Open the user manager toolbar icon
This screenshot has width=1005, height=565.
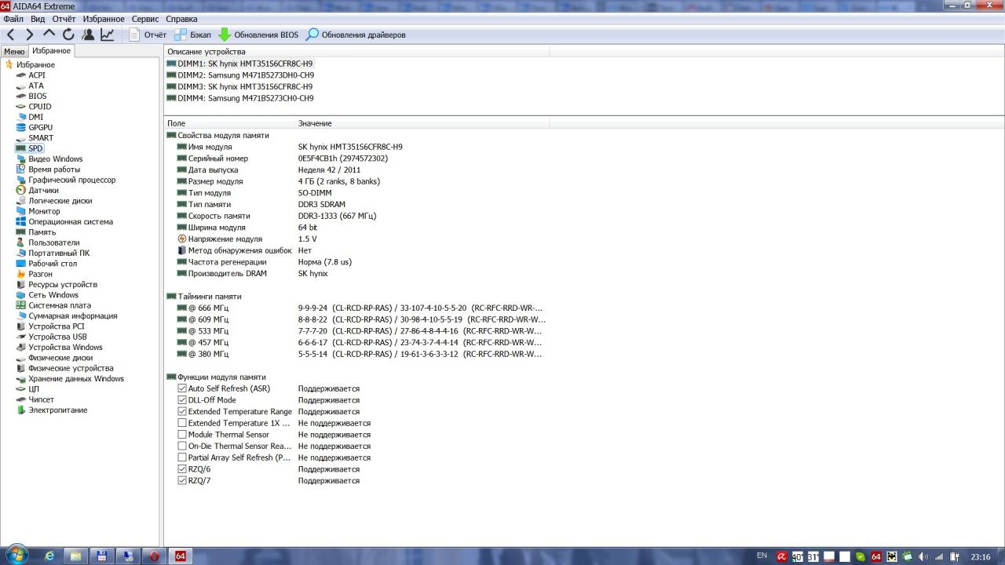[88, 35]
